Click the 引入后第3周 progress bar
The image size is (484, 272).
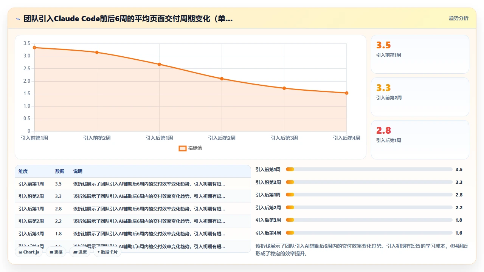point(369,220)
